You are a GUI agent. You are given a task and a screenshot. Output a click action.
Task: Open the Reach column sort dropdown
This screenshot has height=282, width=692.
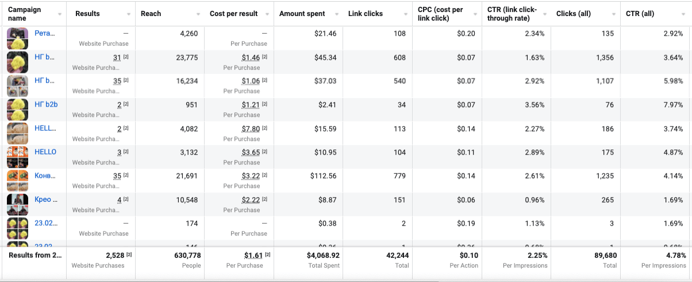198,14
